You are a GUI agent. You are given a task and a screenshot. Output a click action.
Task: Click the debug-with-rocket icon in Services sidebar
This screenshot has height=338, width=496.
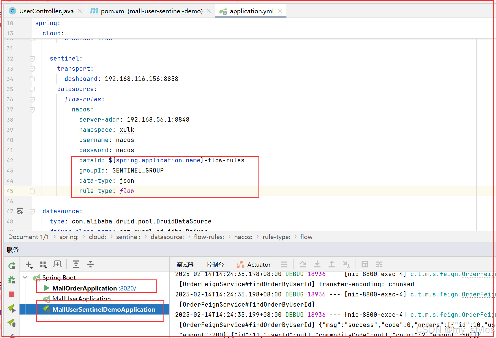pos(12,323)
